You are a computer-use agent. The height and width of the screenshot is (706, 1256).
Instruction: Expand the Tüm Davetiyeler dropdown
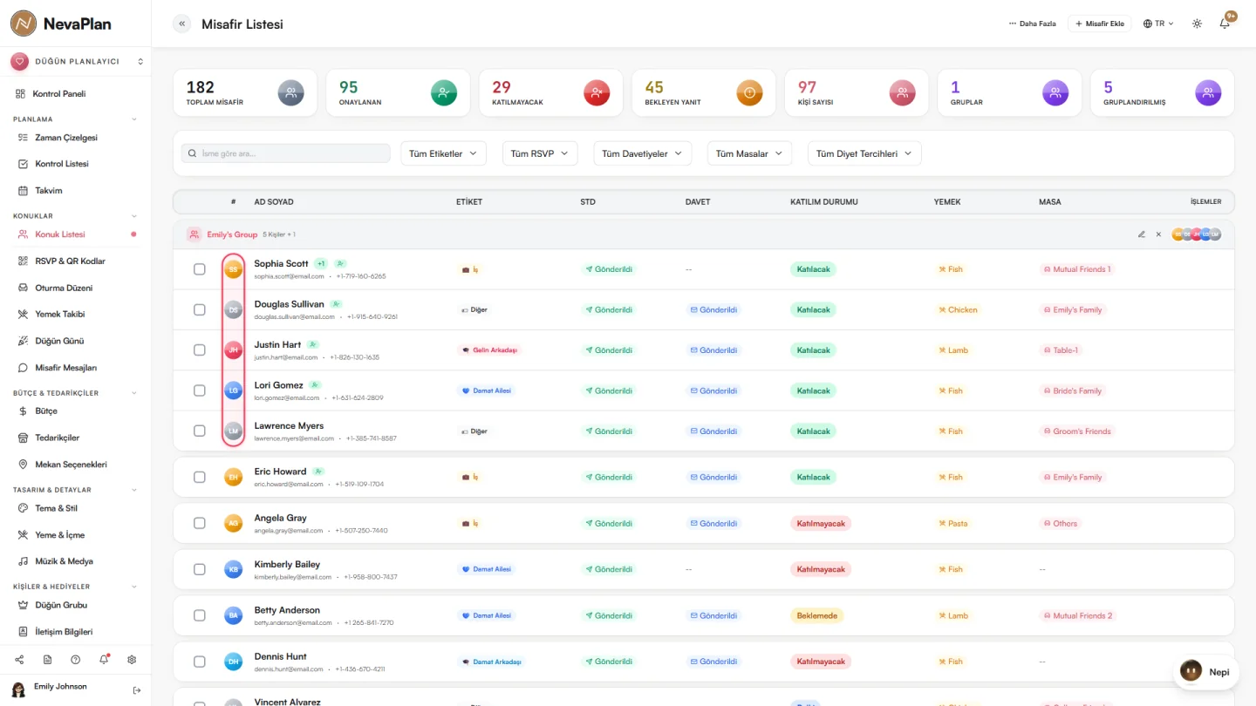[x=643, y=153]
